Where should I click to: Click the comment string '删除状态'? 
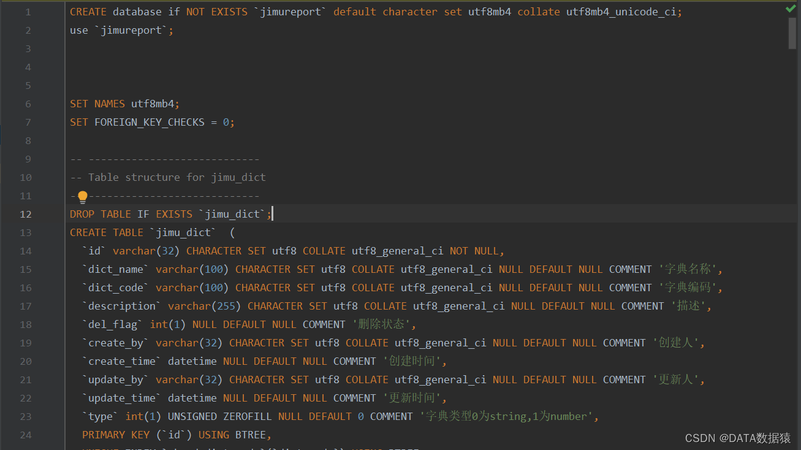pos(382,324)
